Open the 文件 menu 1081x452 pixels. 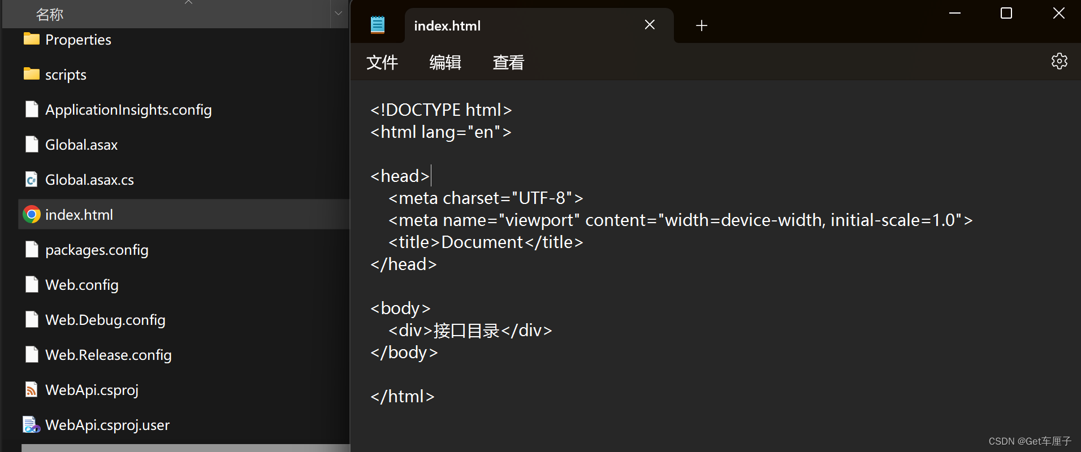(382, 62)
